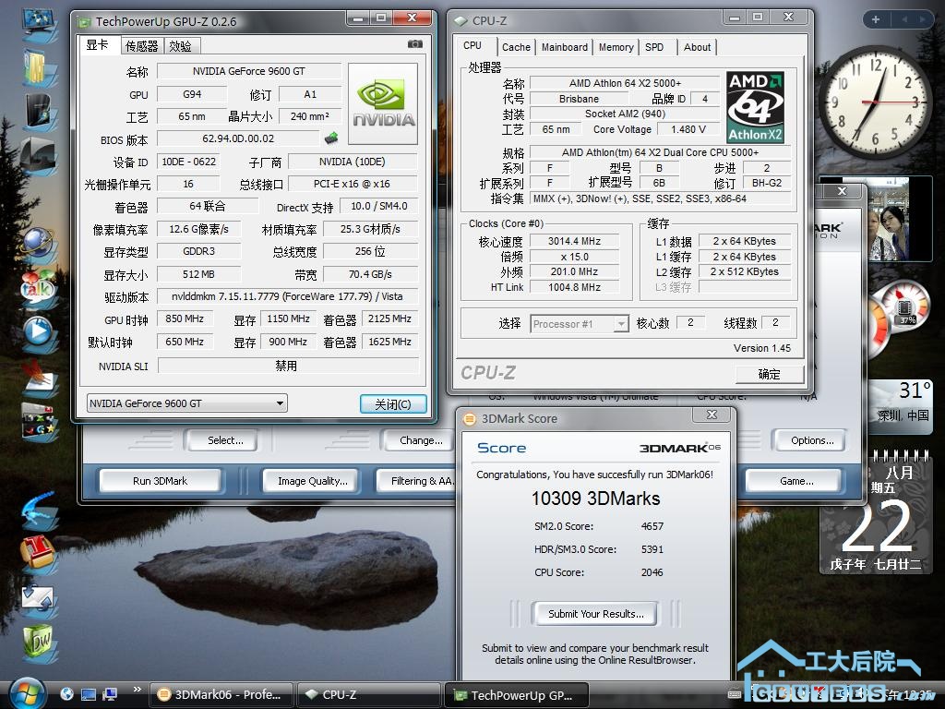Click the GPU-Z screenshot camera icon
Screen dimensions: 945x709
[x=415, y=44]
